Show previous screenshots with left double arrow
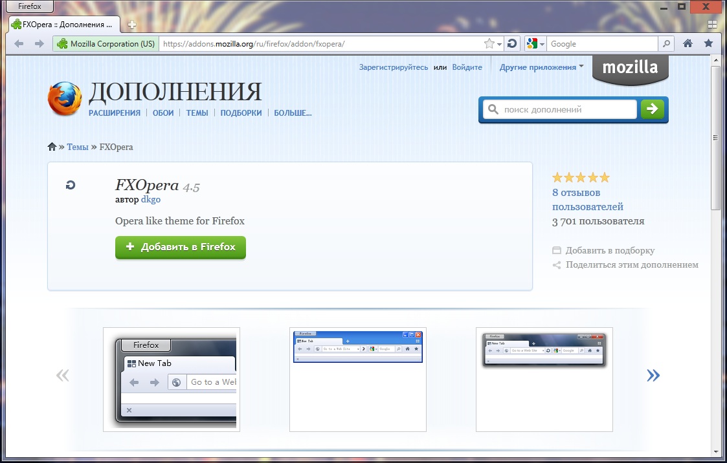The height and width of the screenshot is (463, 727). pos(63,375)
